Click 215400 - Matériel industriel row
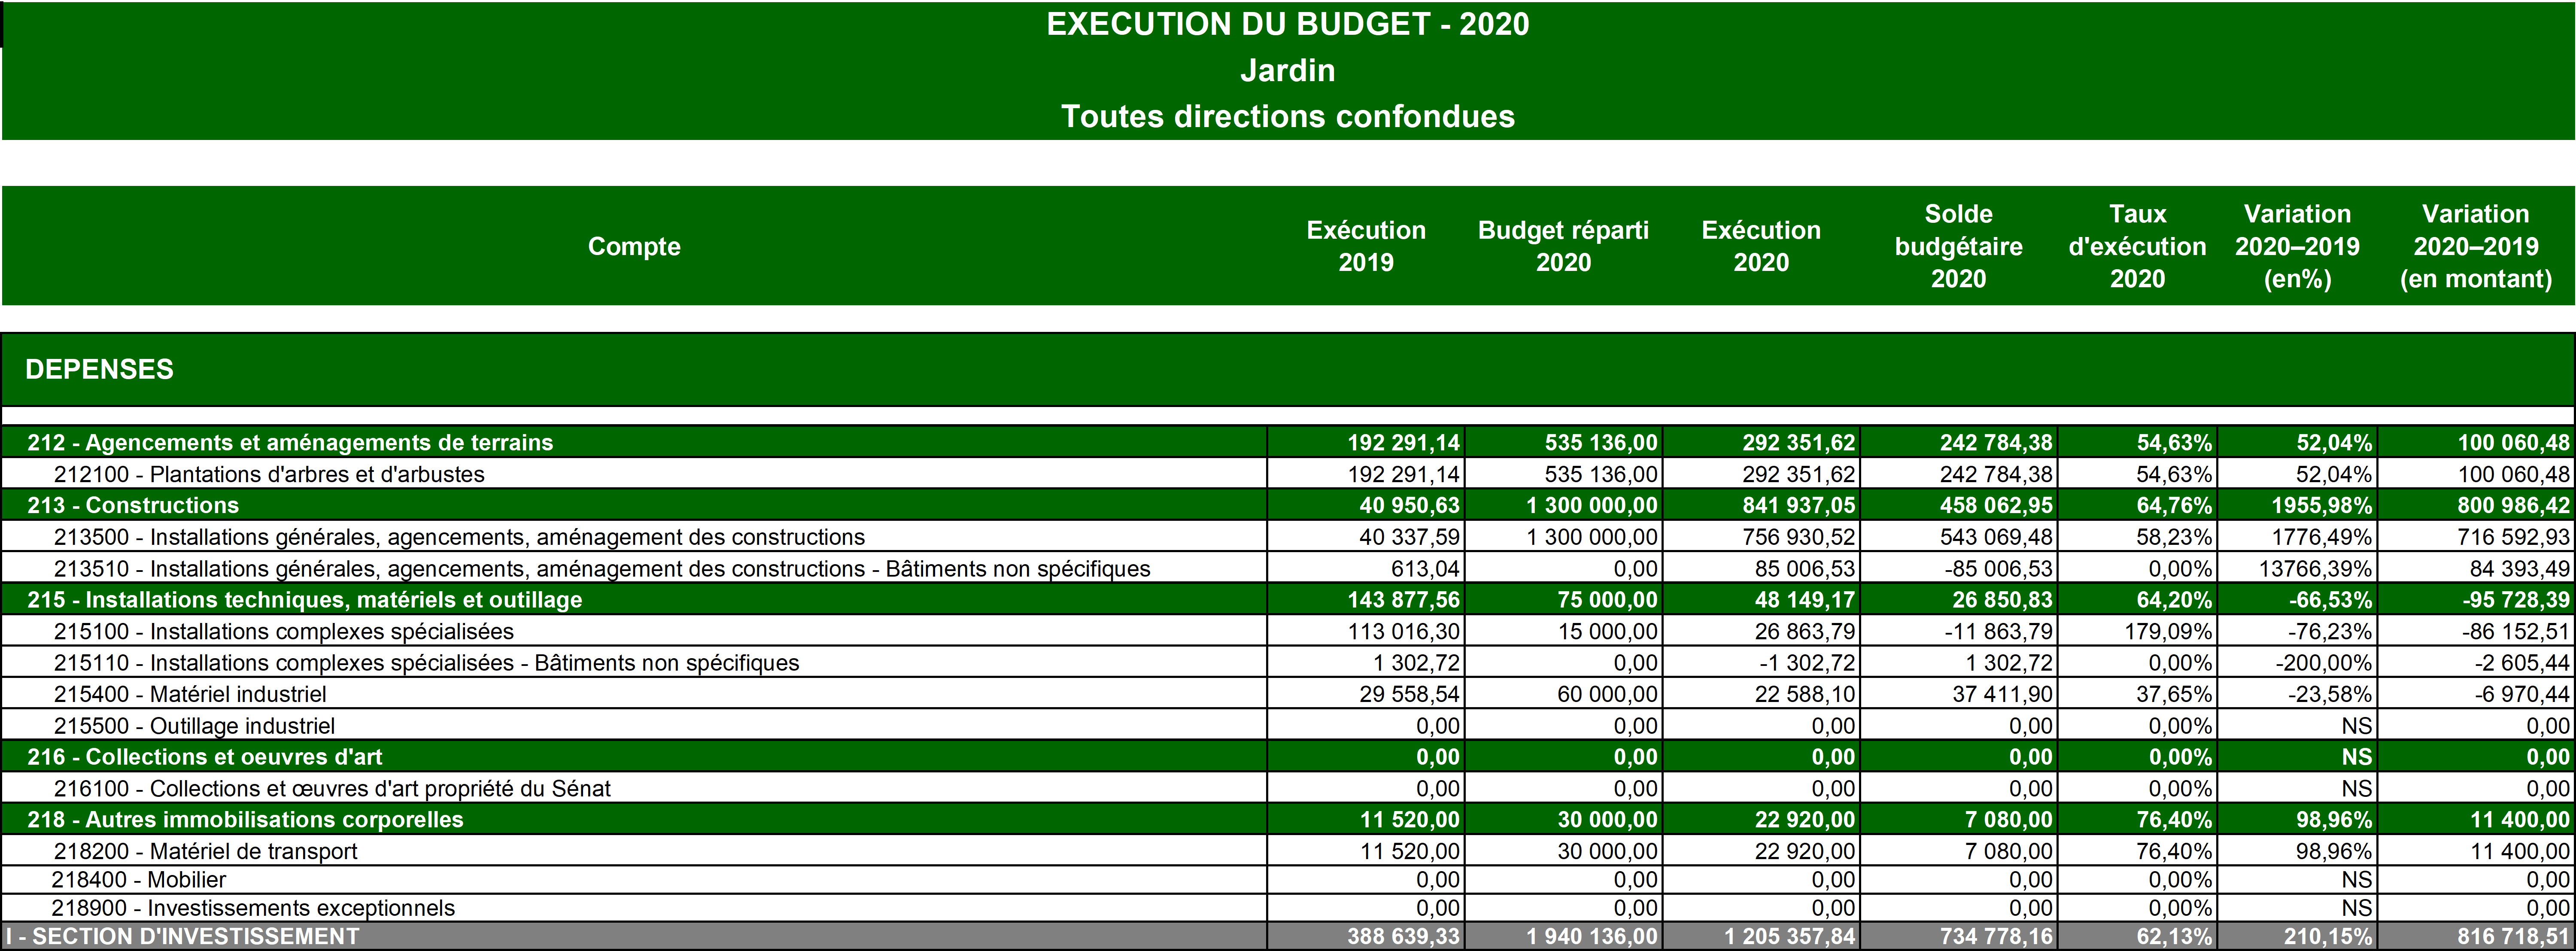The image size is (2576, 951). click(190, 694)
